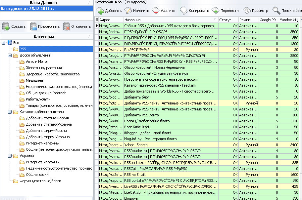Viewport: 302px width, 200px height.
Task: Click folder icon of Интернет-магазины under Каталоги
Action: (22, 143)
